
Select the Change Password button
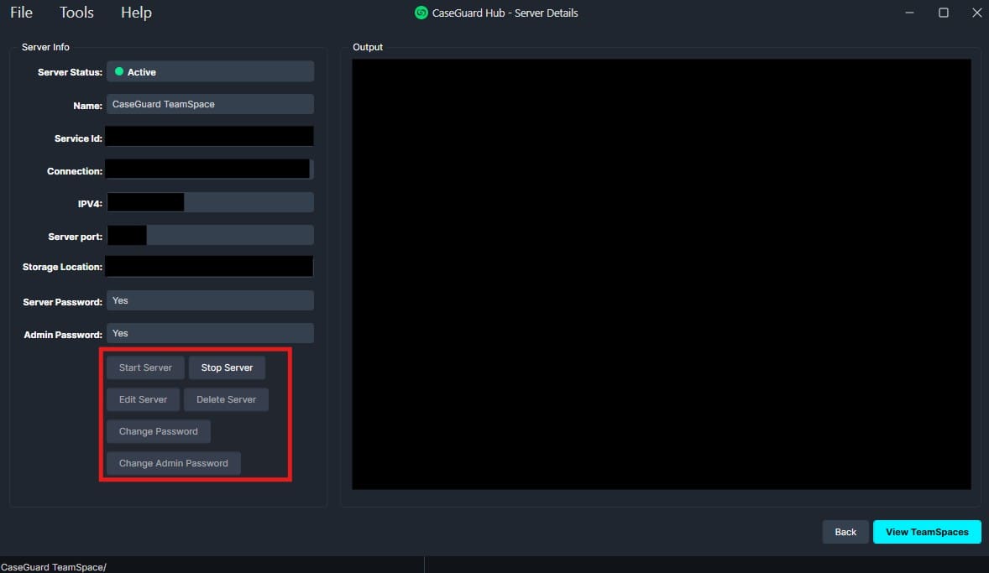(158, 431)
